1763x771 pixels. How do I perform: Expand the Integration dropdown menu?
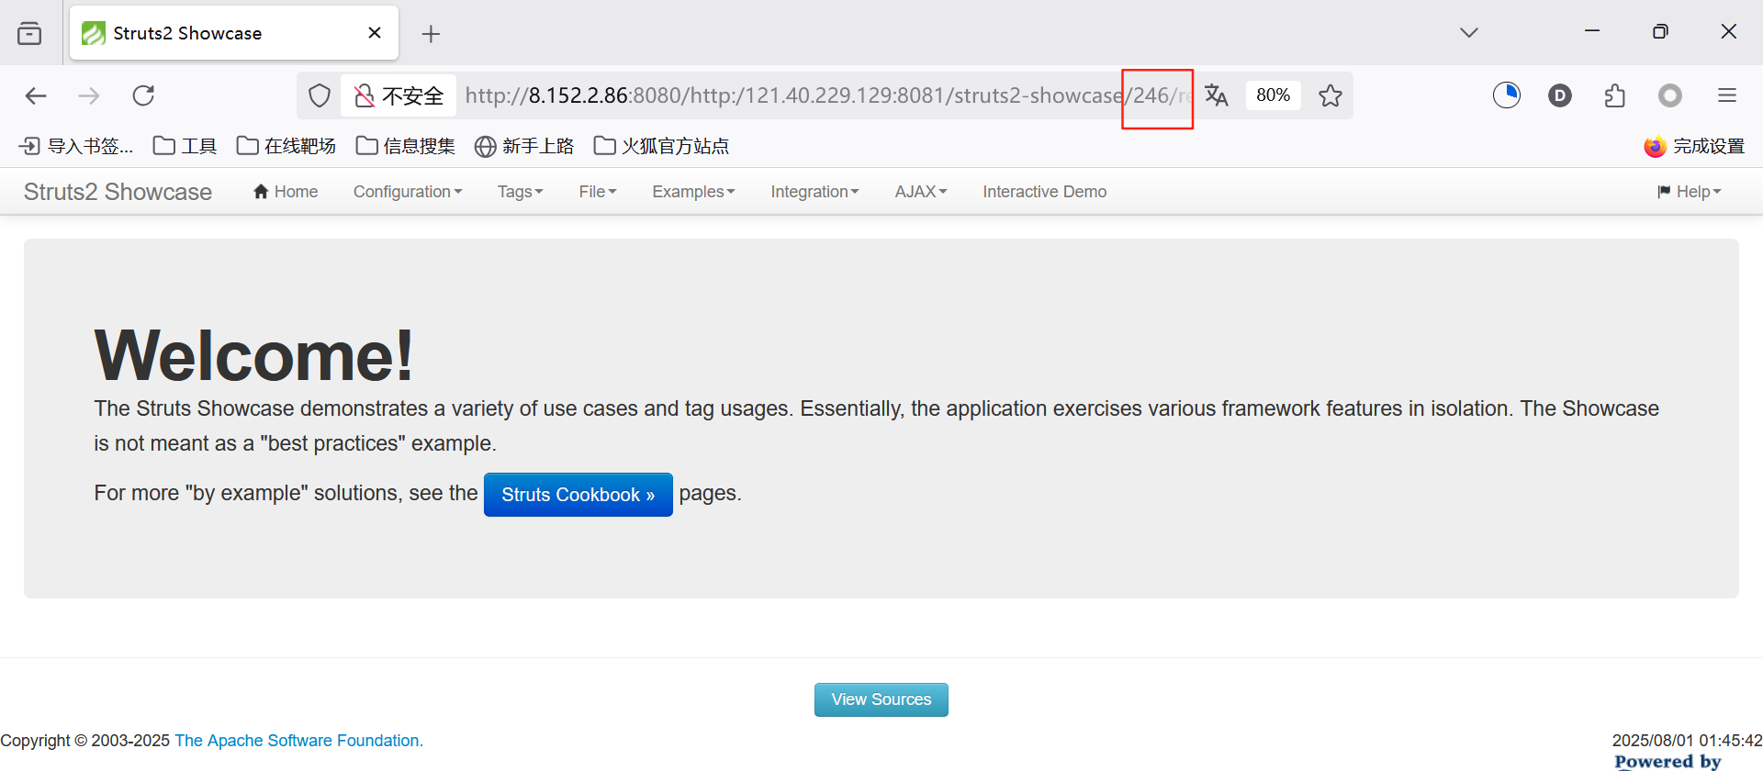click(x=814, y=192)
